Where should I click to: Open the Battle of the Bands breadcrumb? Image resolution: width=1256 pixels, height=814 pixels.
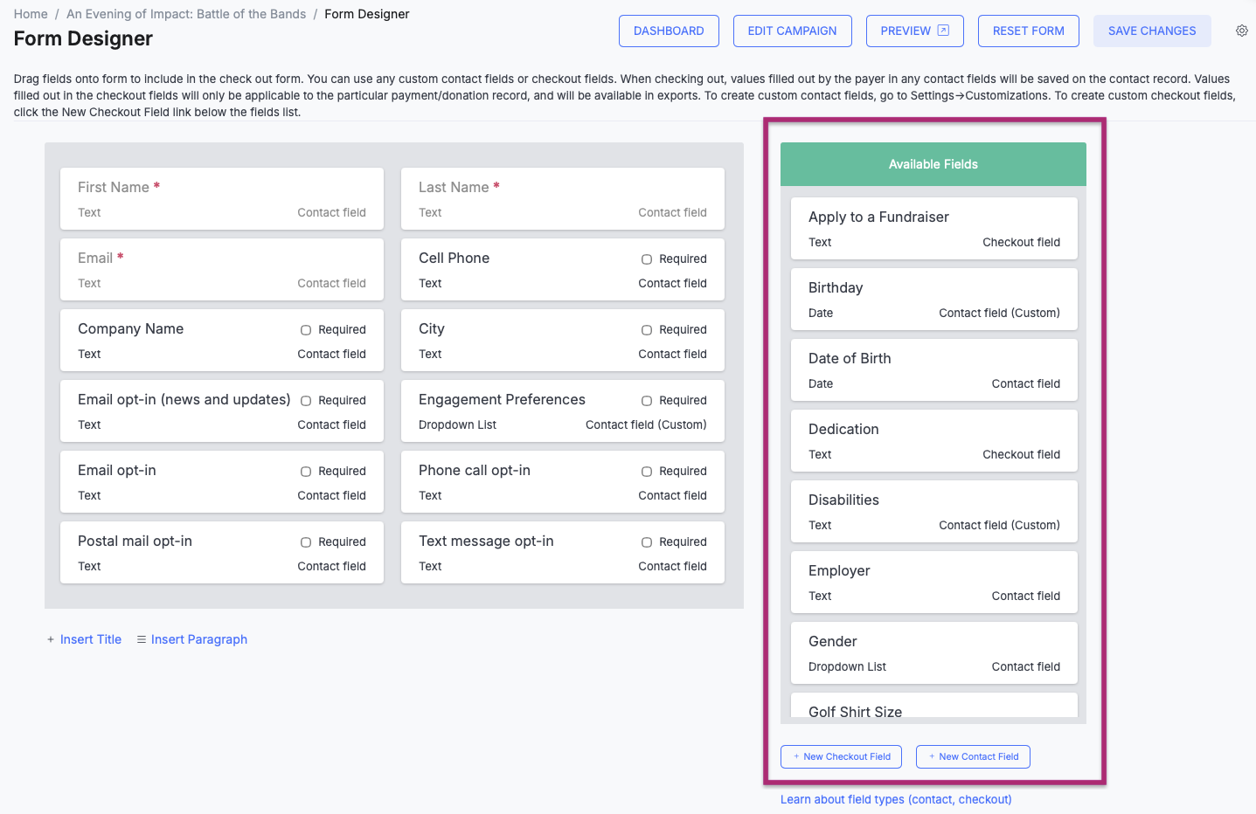coord(186,14)
